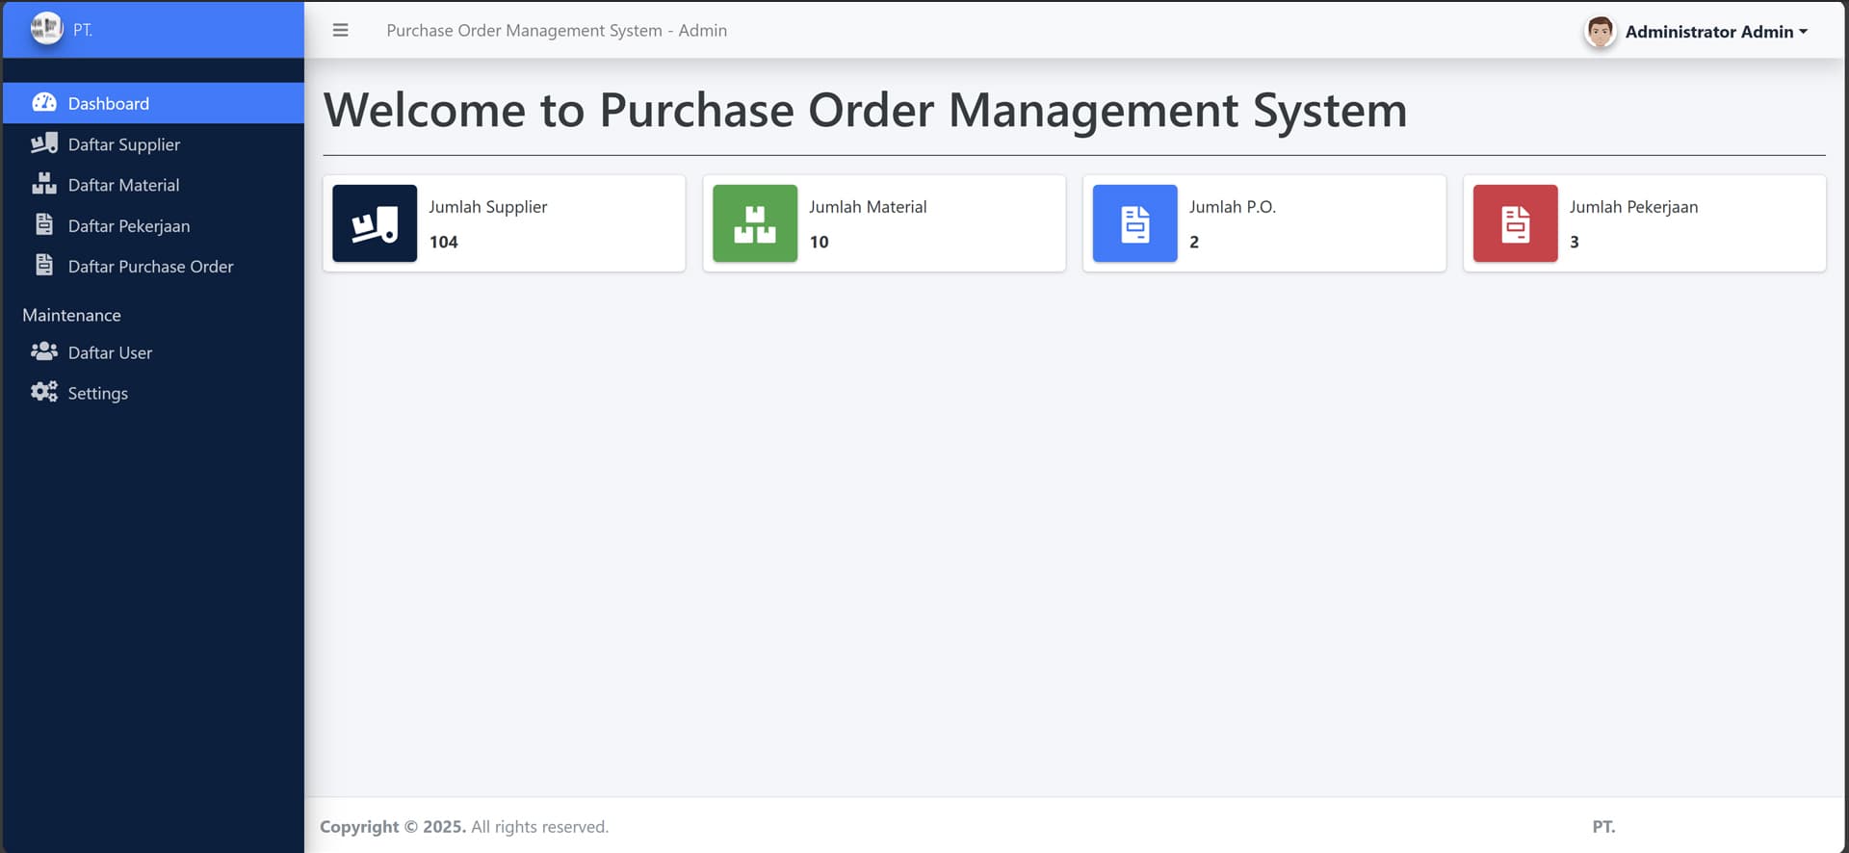Click the Copyright © 2025 footer text
This screenshot has height=853, width=1849.
(393, 826)
